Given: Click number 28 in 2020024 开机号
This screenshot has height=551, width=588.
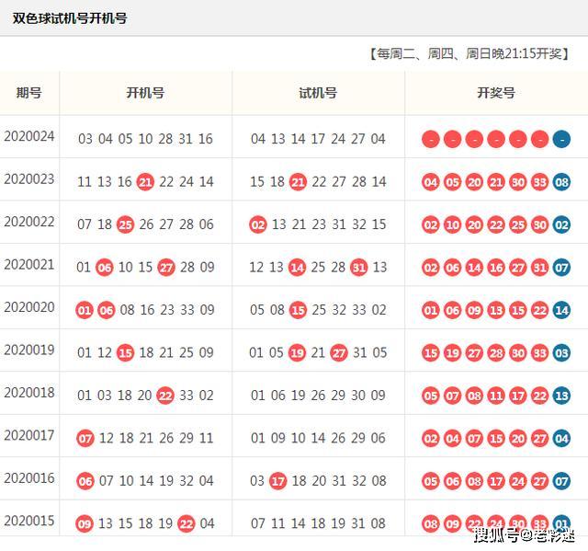Looking at the screenshot, I should pos(165,139).
